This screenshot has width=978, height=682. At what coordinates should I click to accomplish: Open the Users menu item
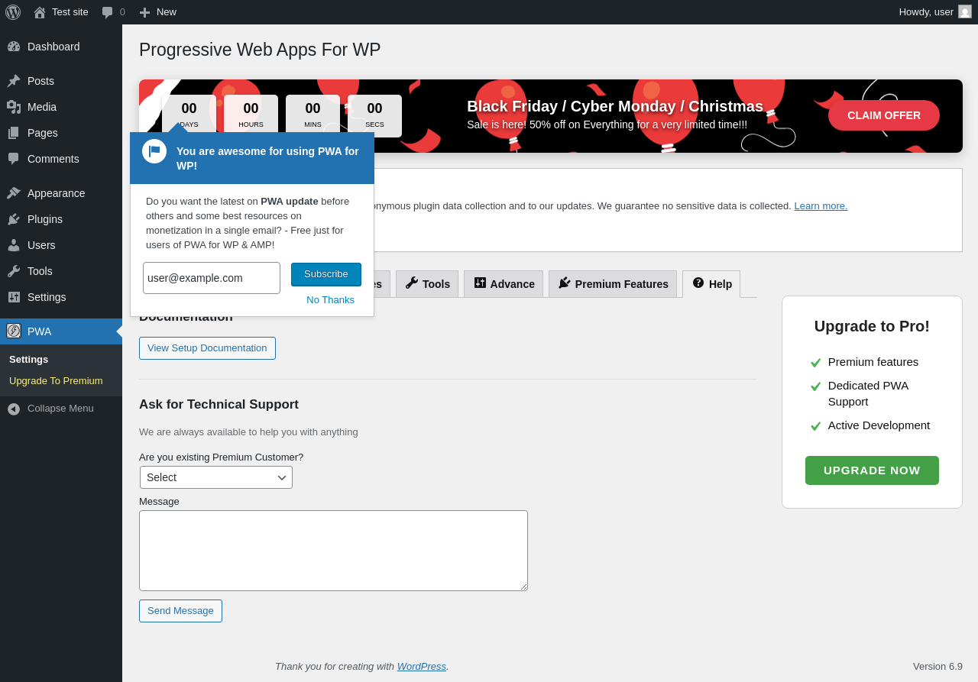[x=61, y=245]
